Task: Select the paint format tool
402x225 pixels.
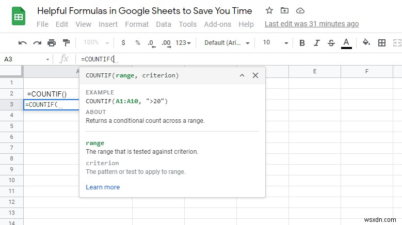Action: click(66, 43)
